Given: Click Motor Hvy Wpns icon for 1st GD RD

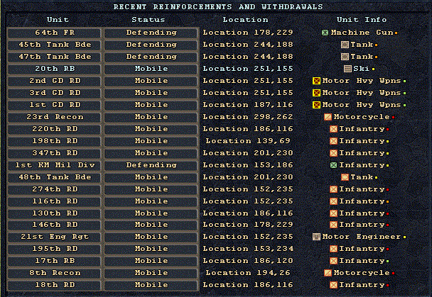Looking at the screenshot, I should 317,105.
